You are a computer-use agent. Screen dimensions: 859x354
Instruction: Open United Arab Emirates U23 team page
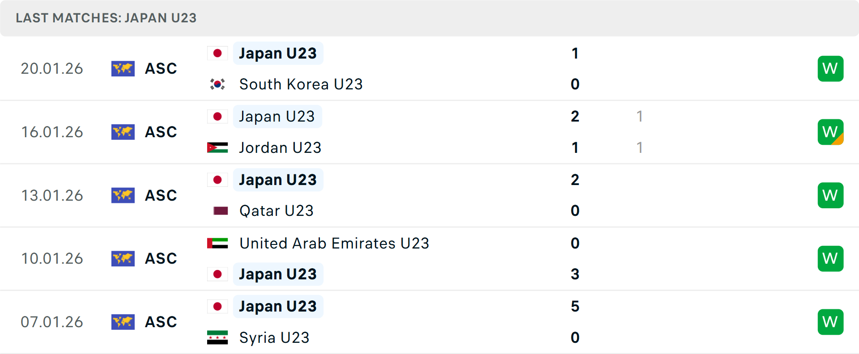pyautogui.click(x=334, y=243)
